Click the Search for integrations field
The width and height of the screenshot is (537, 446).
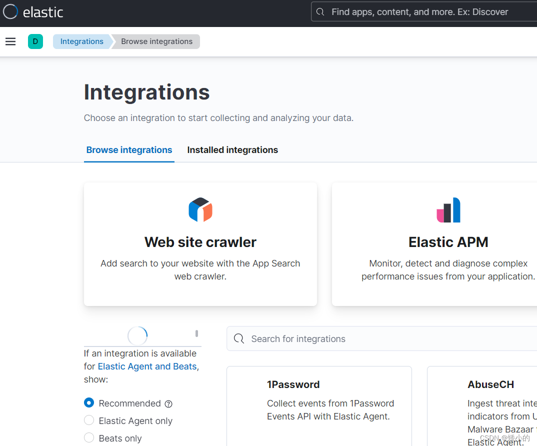[x=382, y=339]
